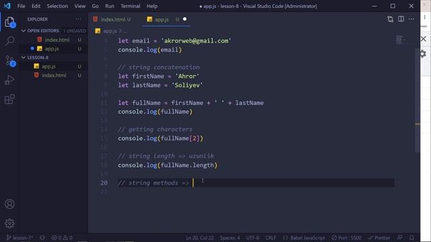Open notifications bell in status bar

(411, 237)
